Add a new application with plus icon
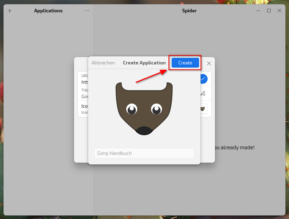 pos(10,11)
